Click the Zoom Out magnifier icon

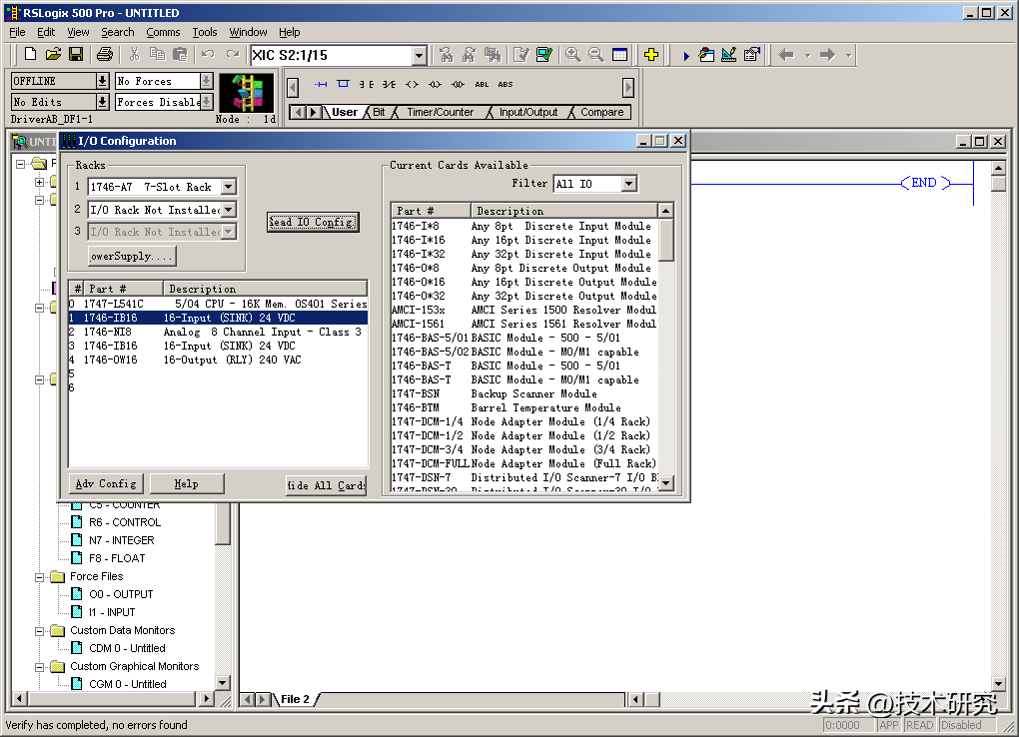coord(596,55)
